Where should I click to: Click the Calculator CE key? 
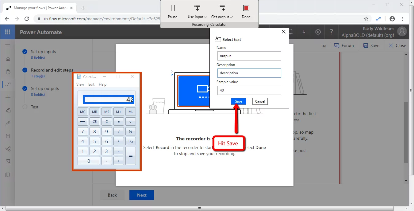click(95, 122)
